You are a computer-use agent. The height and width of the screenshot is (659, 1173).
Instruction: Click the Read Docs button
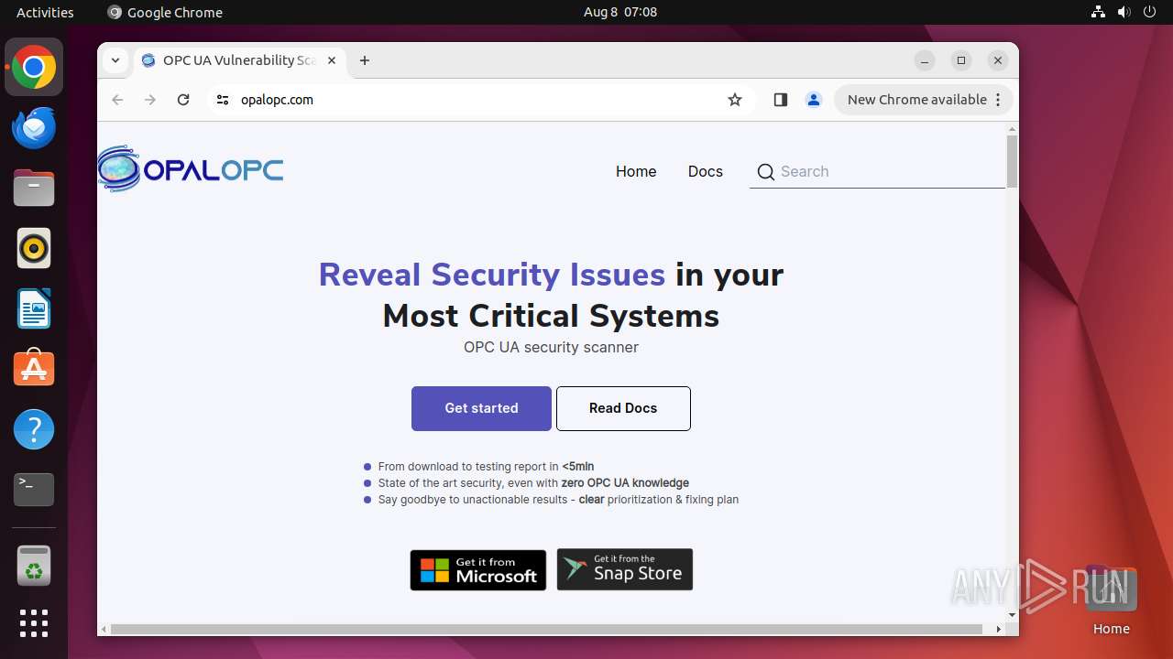623,408
